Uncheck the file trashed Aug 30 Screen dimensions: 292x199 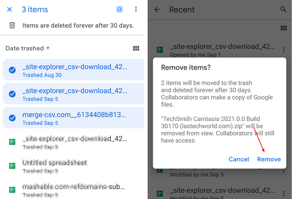click(x=12, y=70)
